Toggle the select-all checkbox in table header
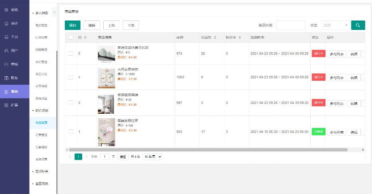The image size is (372, 194). pos(71,37)
